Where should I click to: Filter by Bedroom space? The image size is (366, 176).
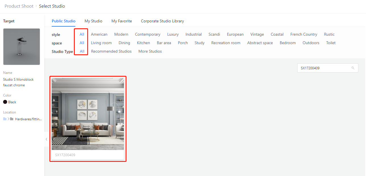[x=288, y=43]
